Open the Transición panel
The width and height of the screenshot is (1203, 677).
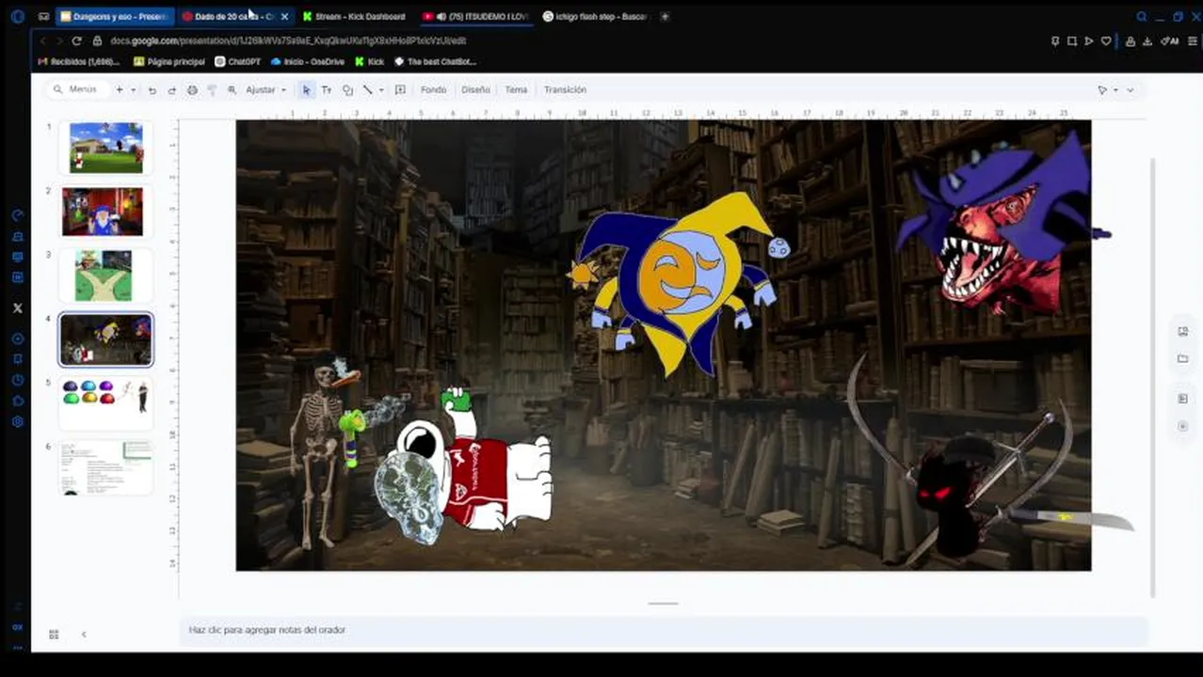click(565, 90)
